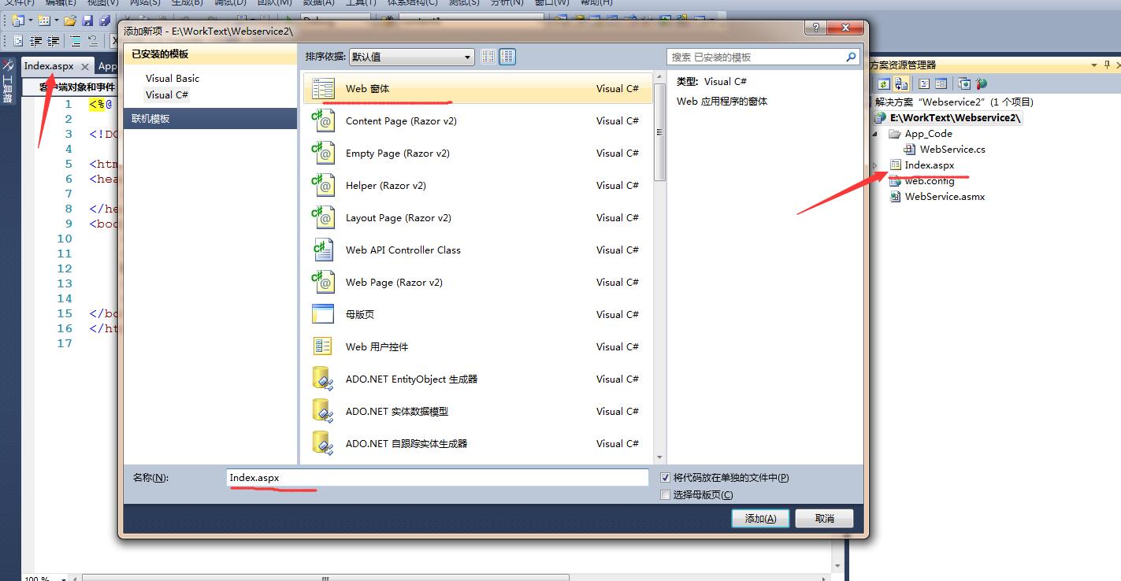Click the 添加(A) button
Screen dimensions: 1121x581
(x=760, y=518)
